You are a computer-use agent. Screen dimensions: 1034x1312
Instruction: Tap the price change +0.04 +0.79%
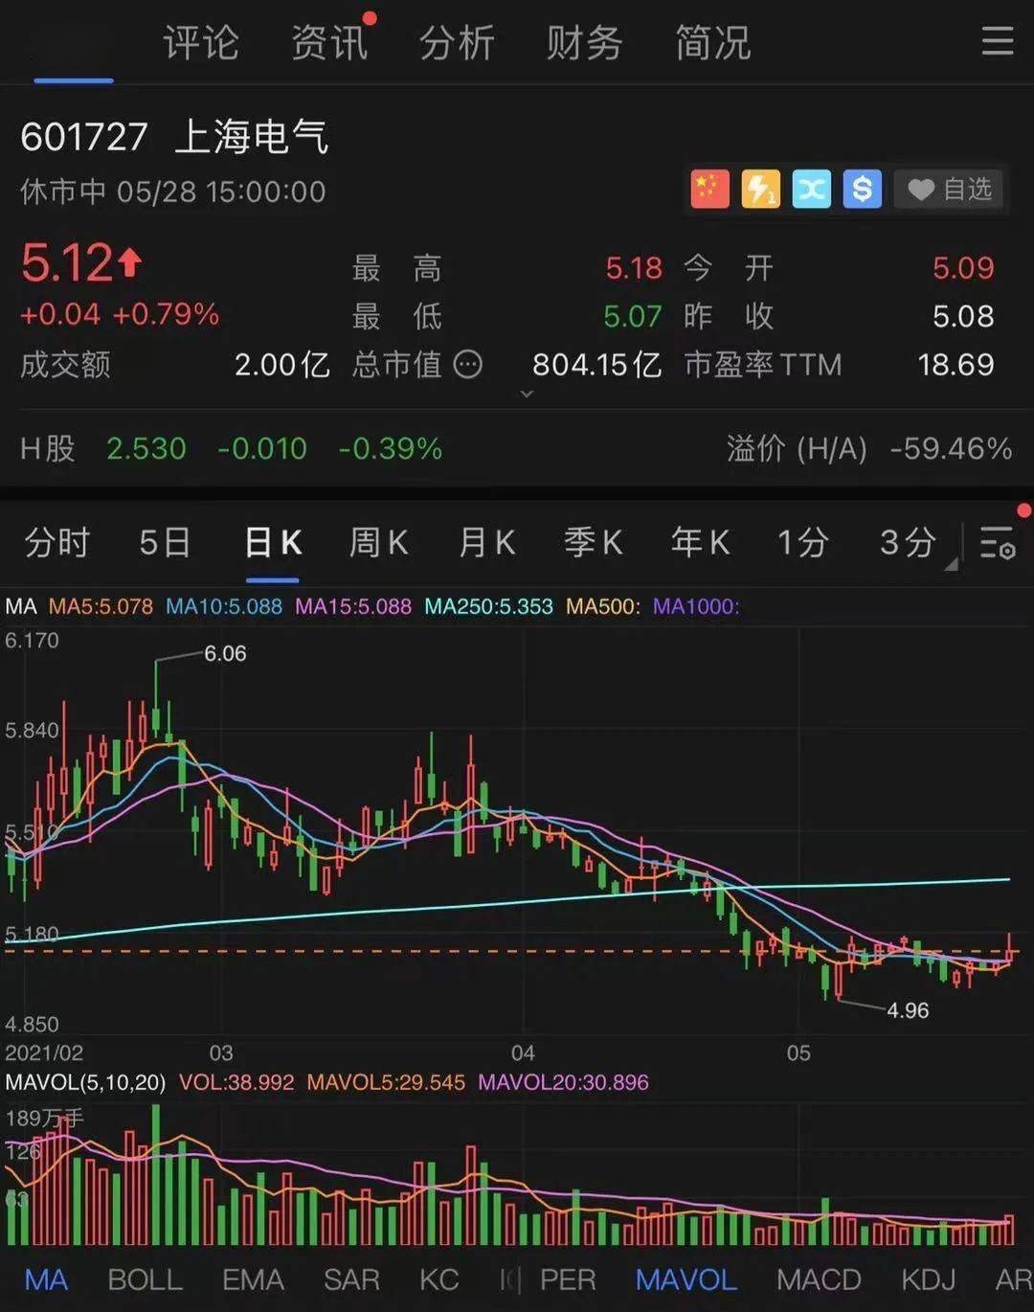click(x=120, y=314)
